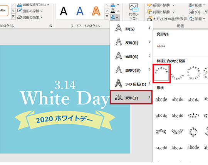Image resolution: width=208 pixels, height=165 pixels.
Task: Open the shape style dialog launcher
Action: (51, 26)
